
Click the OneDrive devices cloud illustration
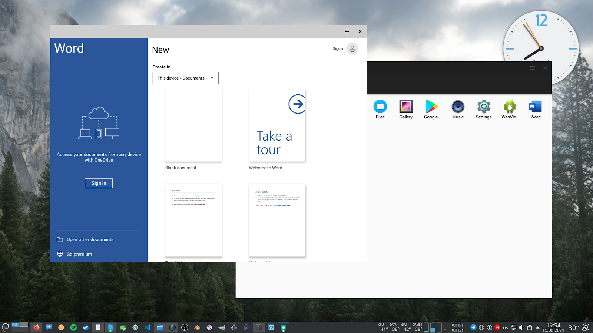99,123
